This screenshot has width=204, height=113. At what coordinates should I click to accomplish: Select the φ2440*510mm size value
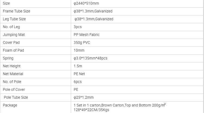pos(86,3)
